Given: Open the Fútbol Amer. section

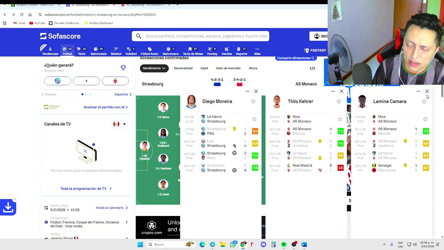Looking at the screenshot, I should click(150, 51).
